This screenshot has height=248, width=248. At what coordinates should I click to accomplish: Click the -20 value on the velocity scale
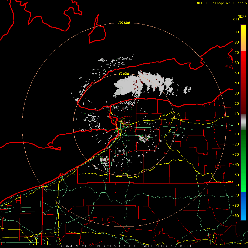pos(236,144)
